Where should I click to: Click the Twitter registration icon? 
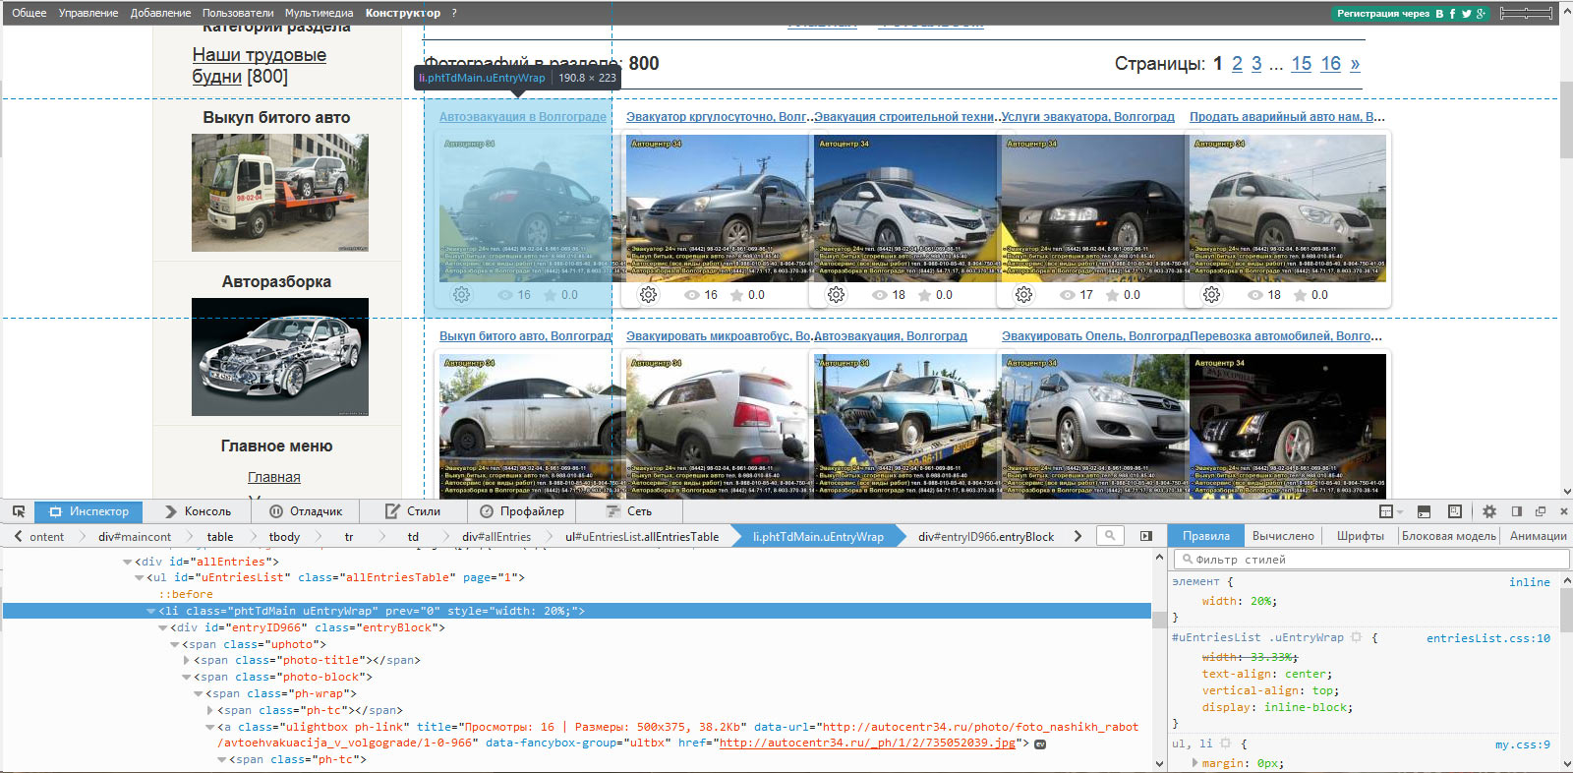pyautogui.click(x=1466, y=14)
